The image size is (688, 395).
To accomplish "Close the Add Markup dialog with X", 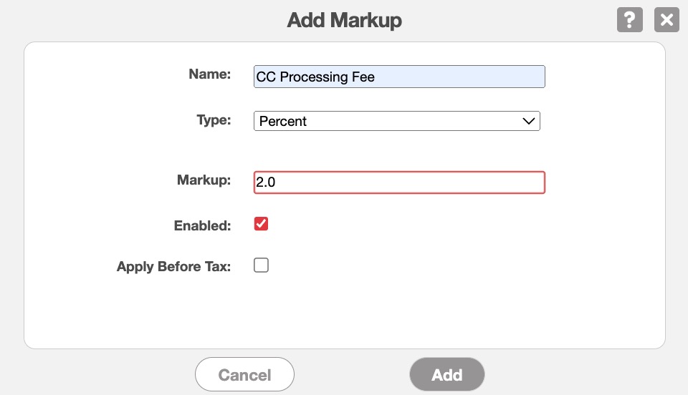I will coord(666,19).
